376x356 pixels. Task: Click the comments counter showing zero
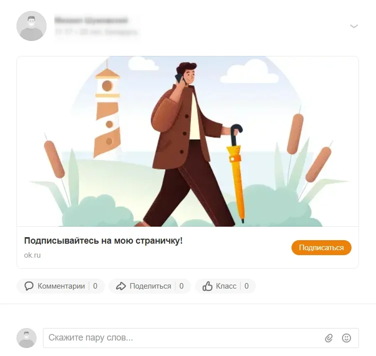tap(95, 286)
